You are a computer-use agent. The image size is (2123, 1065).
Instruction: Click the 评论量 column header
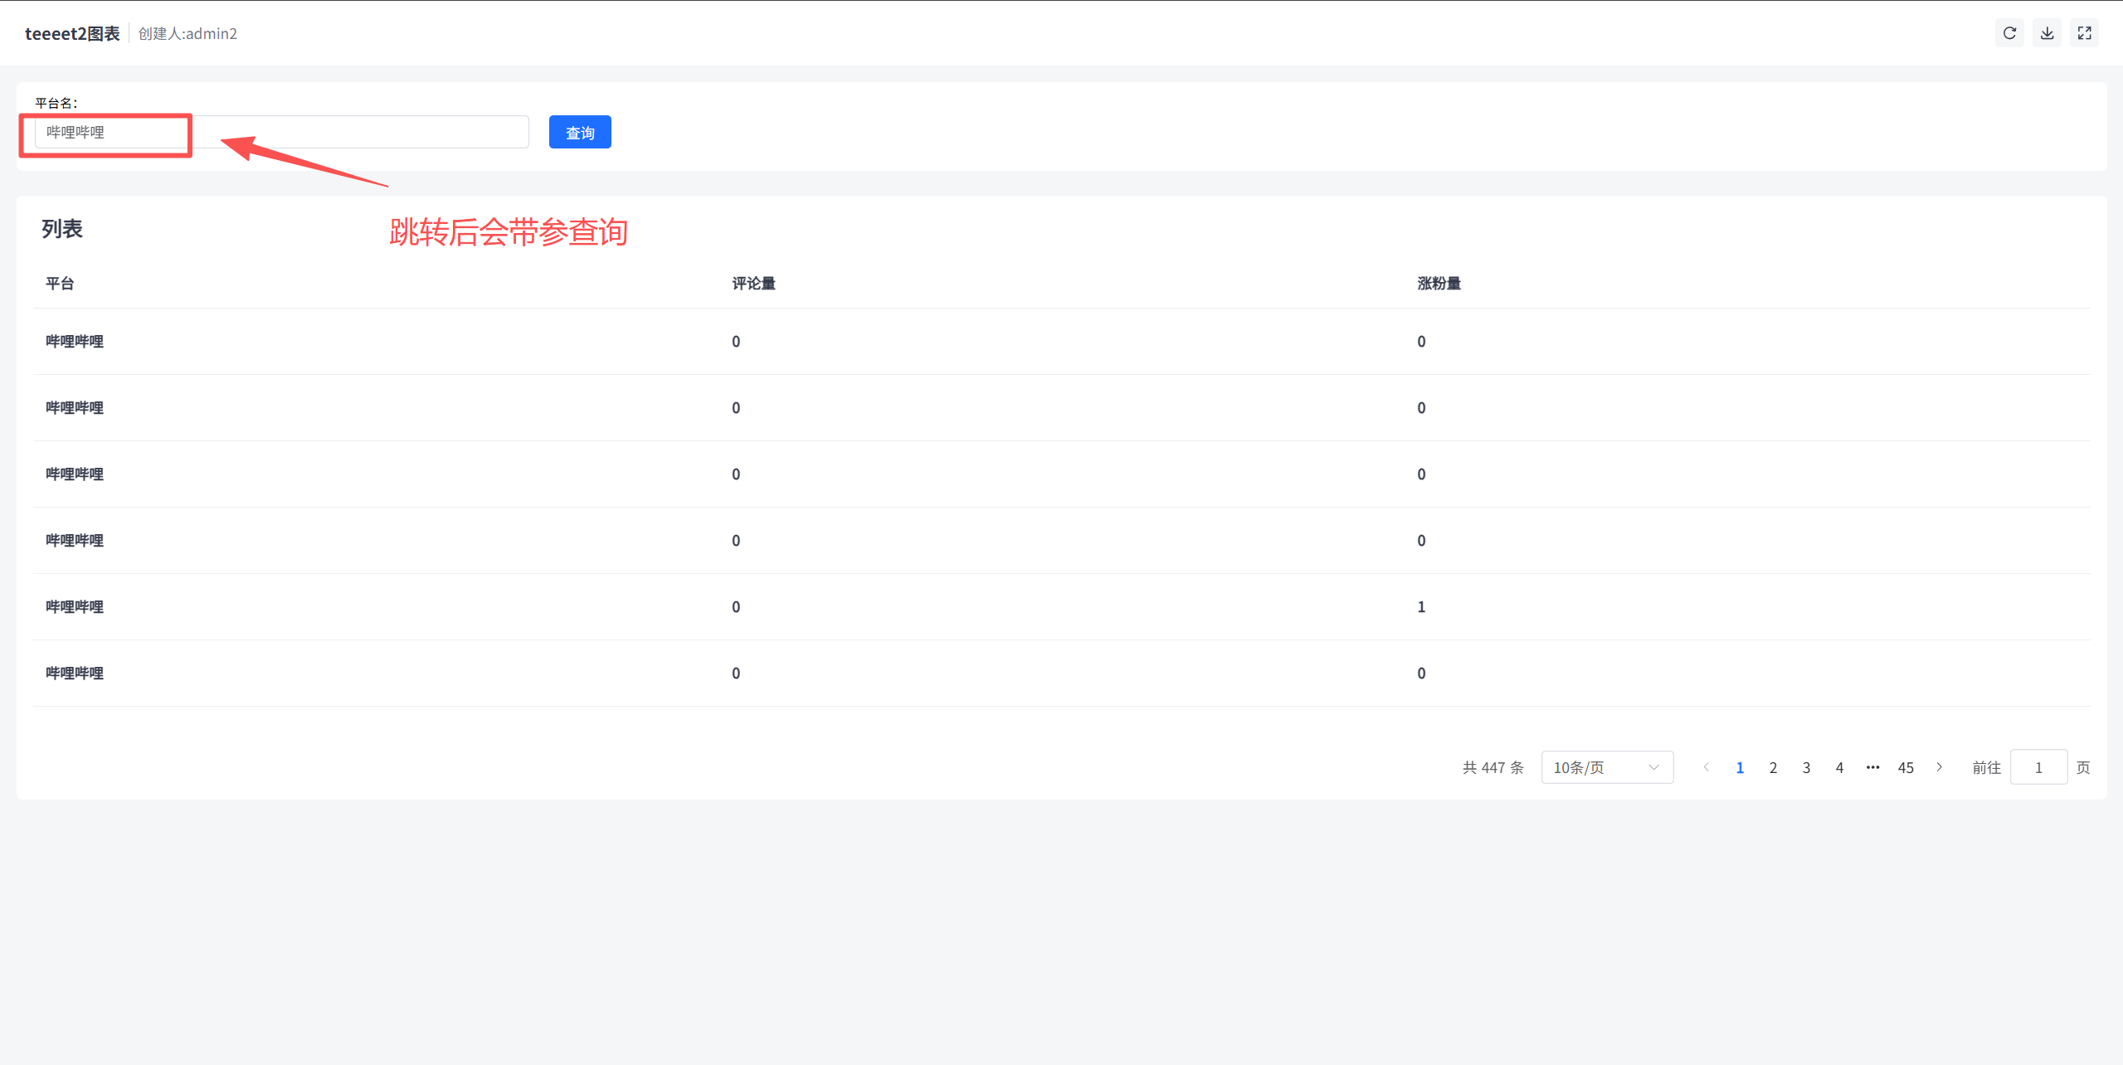pos(753,284)
